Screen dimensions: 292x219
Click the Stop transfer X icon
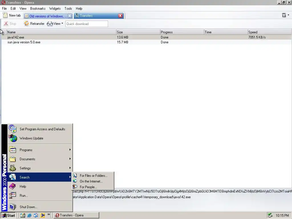pos(6,24)
